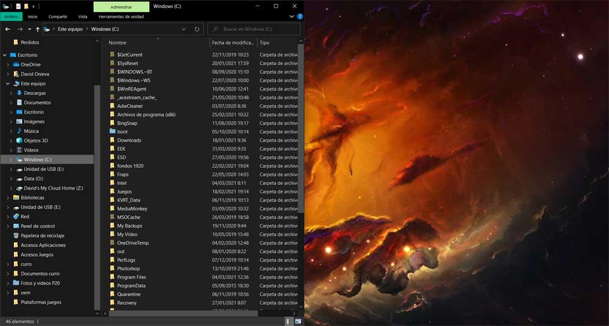The image size is (609, 326).
Task: Open the Administrar contextual tab
Action: (121, 7)
